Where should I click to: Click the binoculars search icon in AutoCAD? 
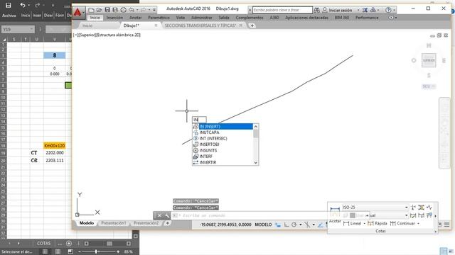tap(317, 10)
